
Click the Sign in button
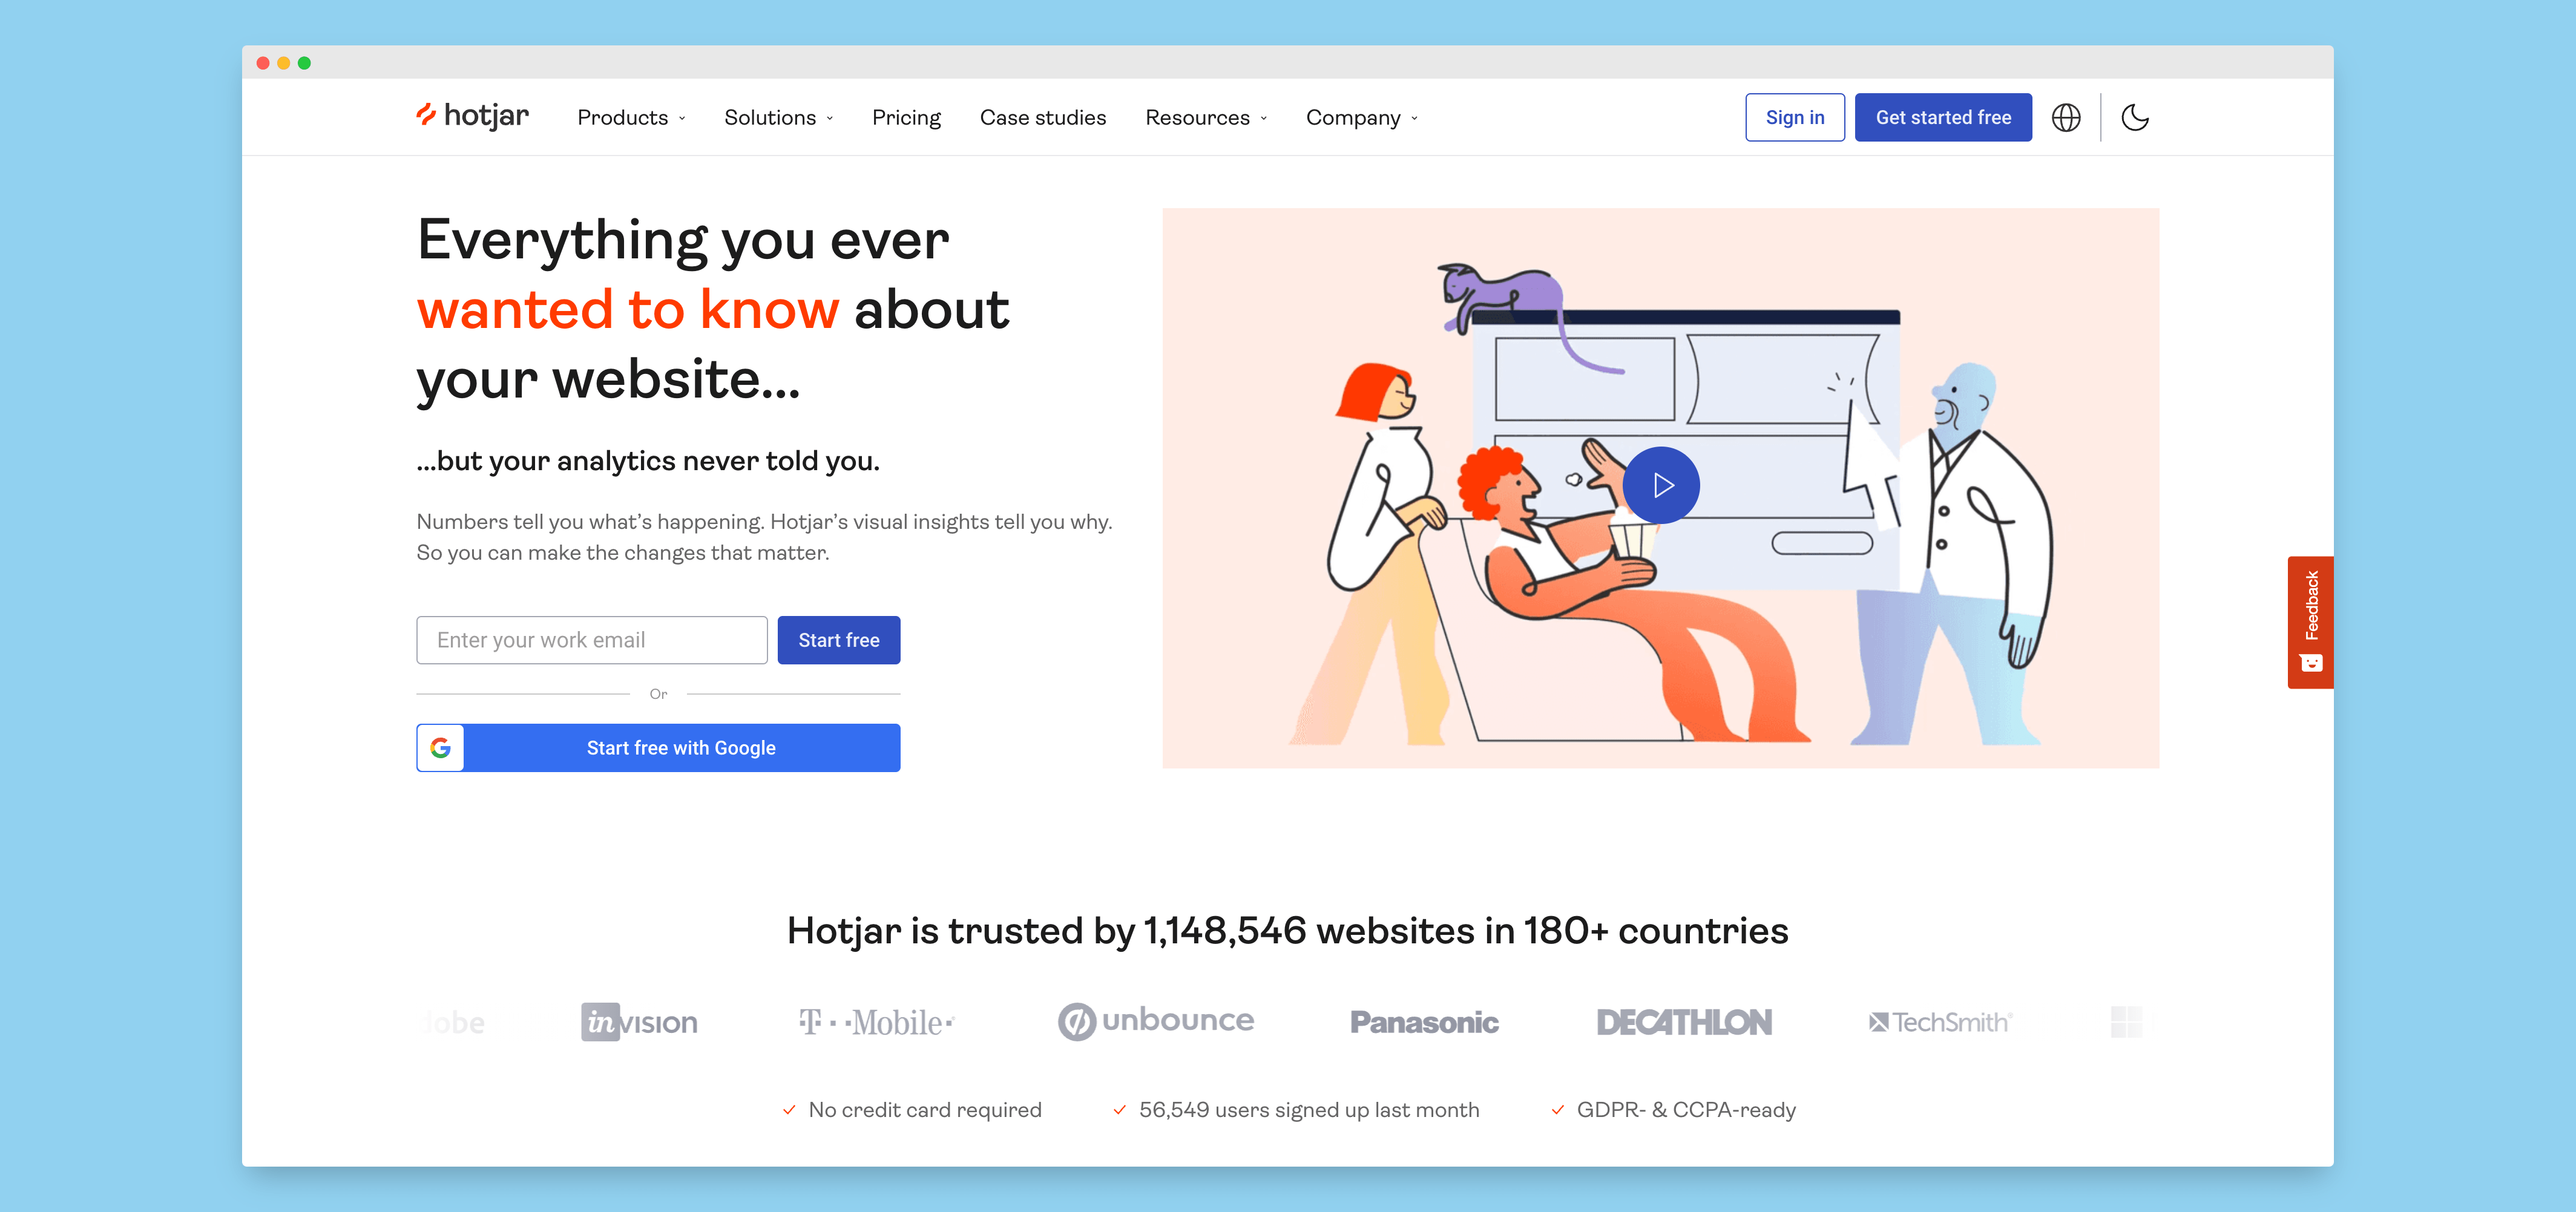point(1795,117)
